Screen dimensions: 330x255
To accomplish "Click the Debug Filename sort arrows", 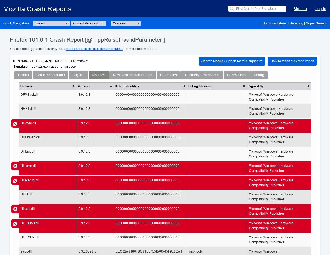I will [244, 86].
